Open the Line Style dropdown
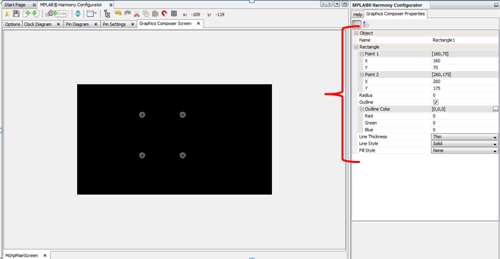 click(464, 144)
